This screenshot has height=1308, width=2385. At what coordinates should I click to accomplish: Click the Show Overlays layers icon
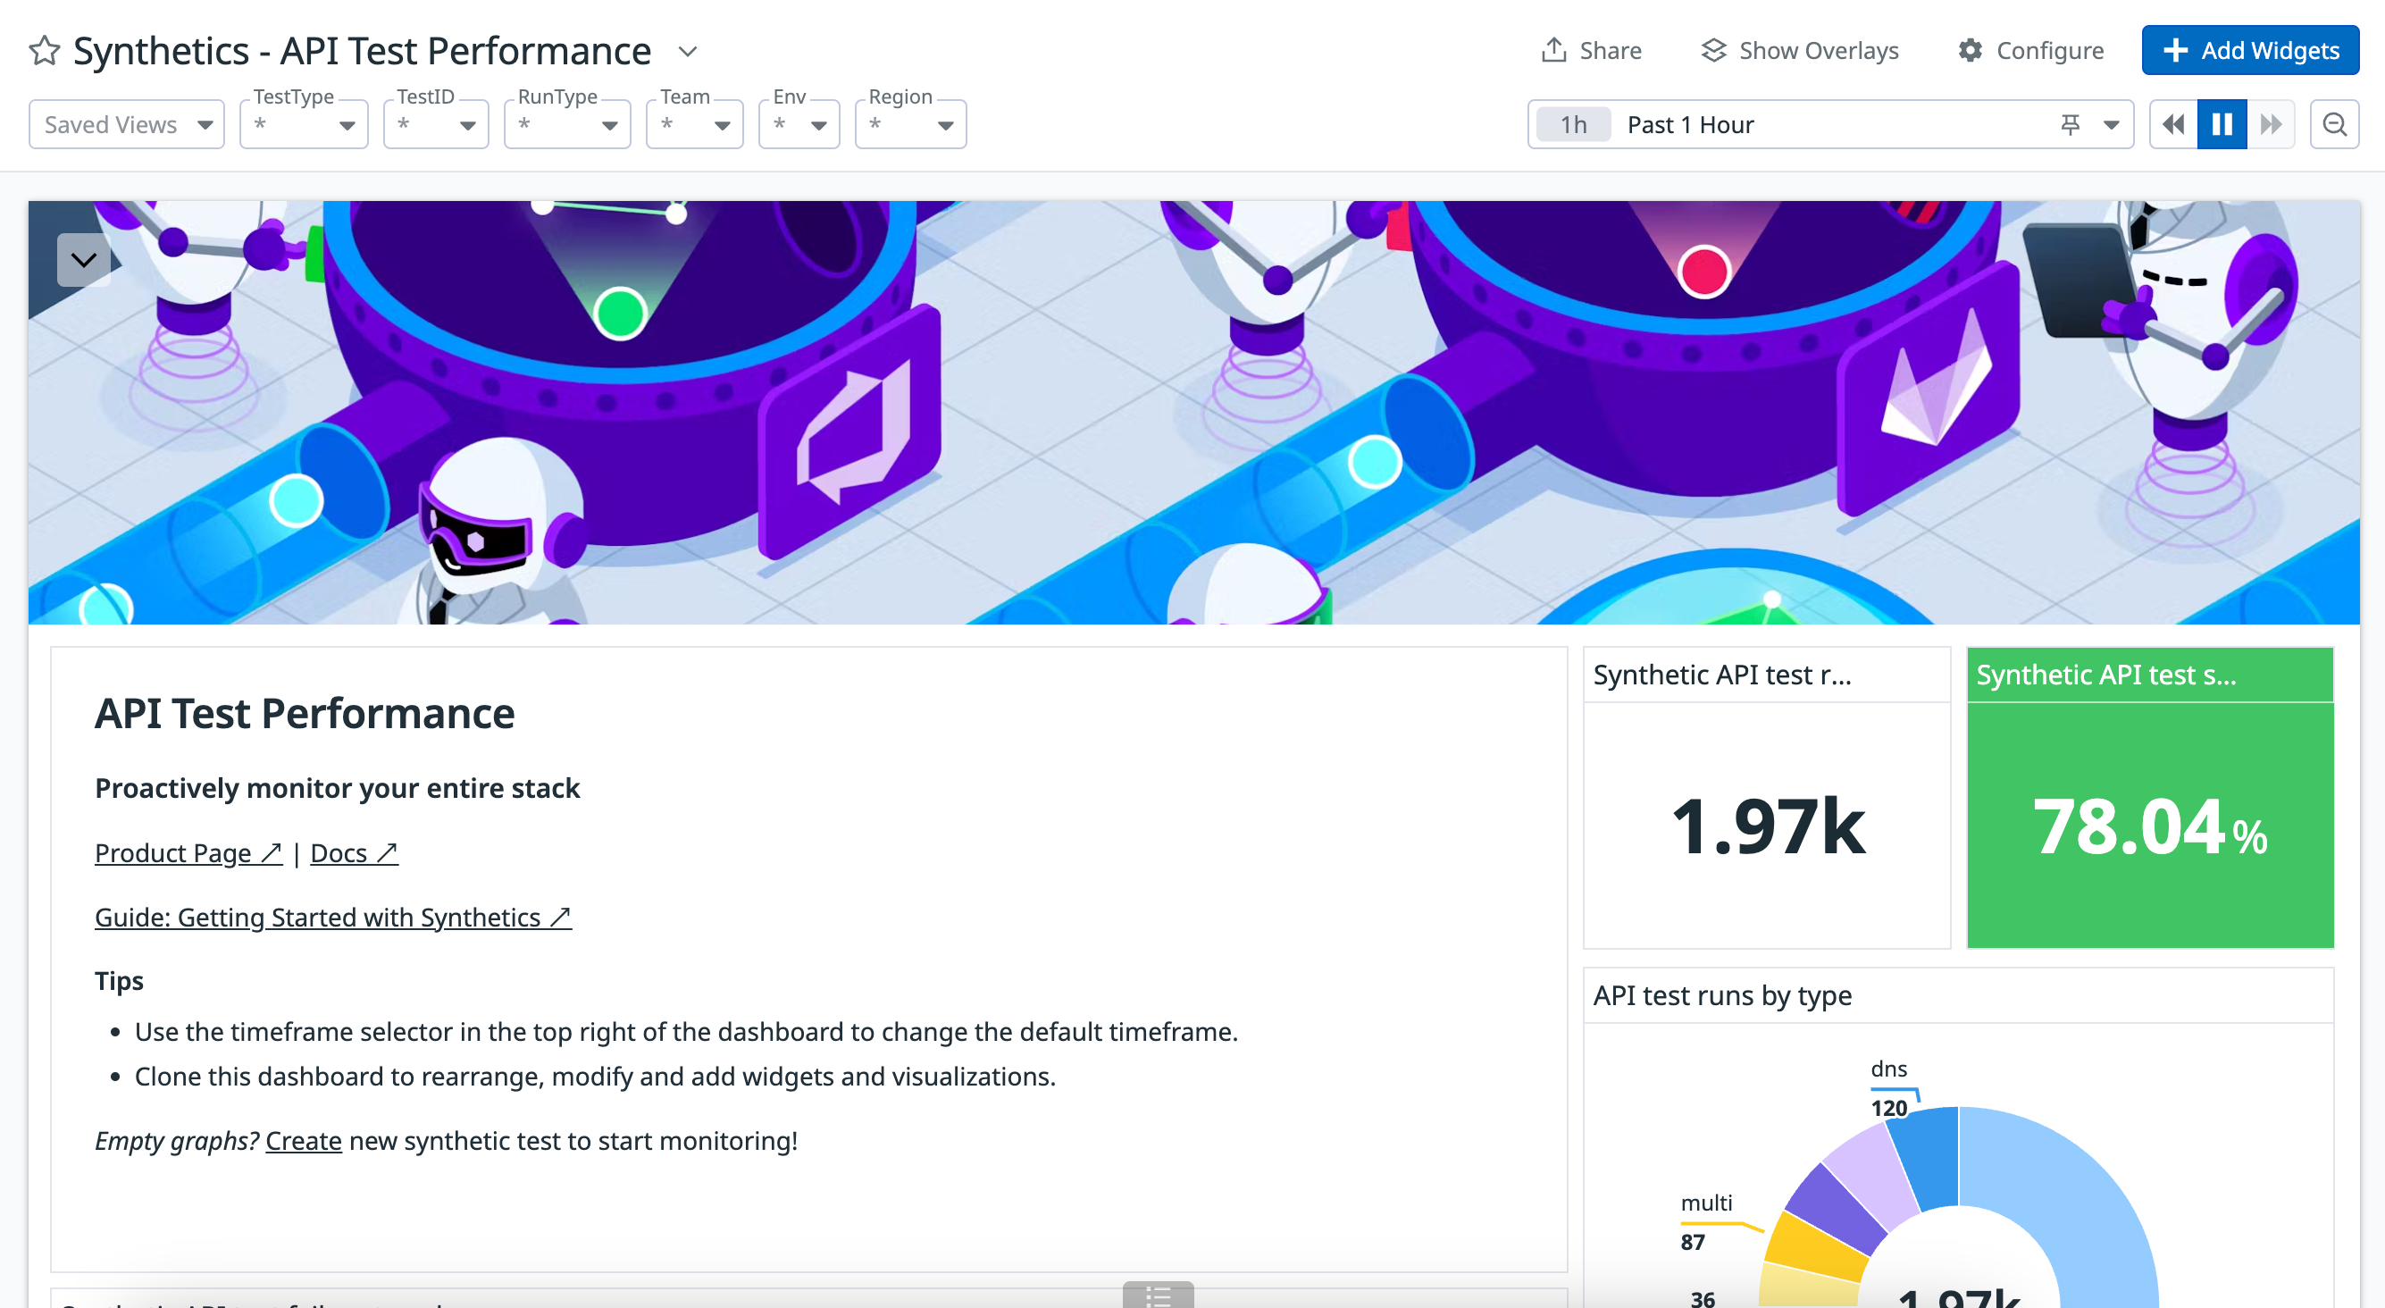1714,50
